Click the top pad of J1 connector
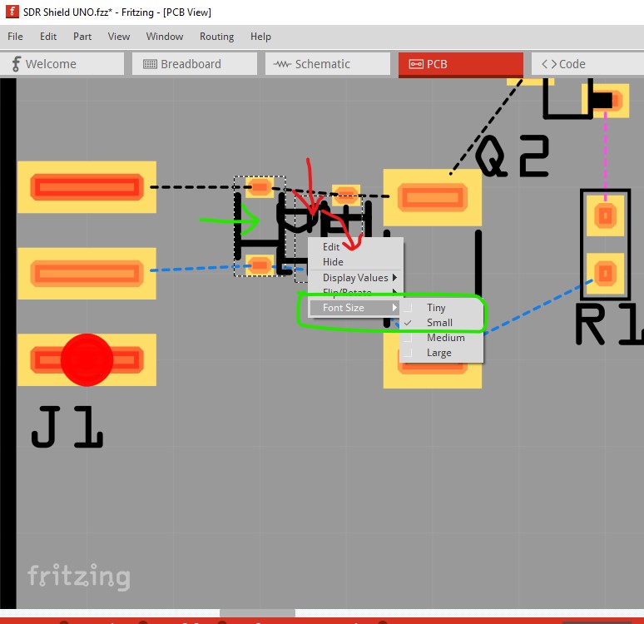644x624 pixels. pos(87,187)
